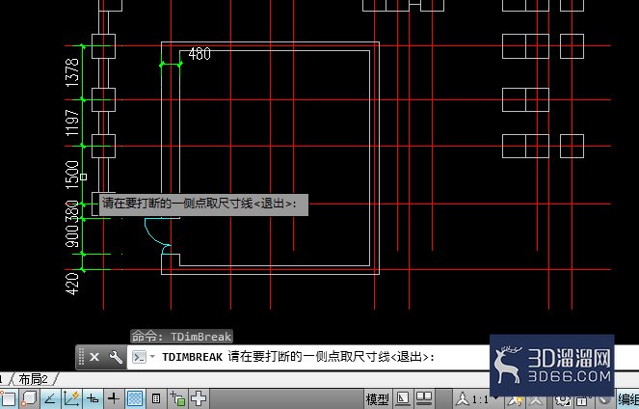Toggle the lineweight display icon
The height and width of the screenshot is (409, 639).
[114, 398]
